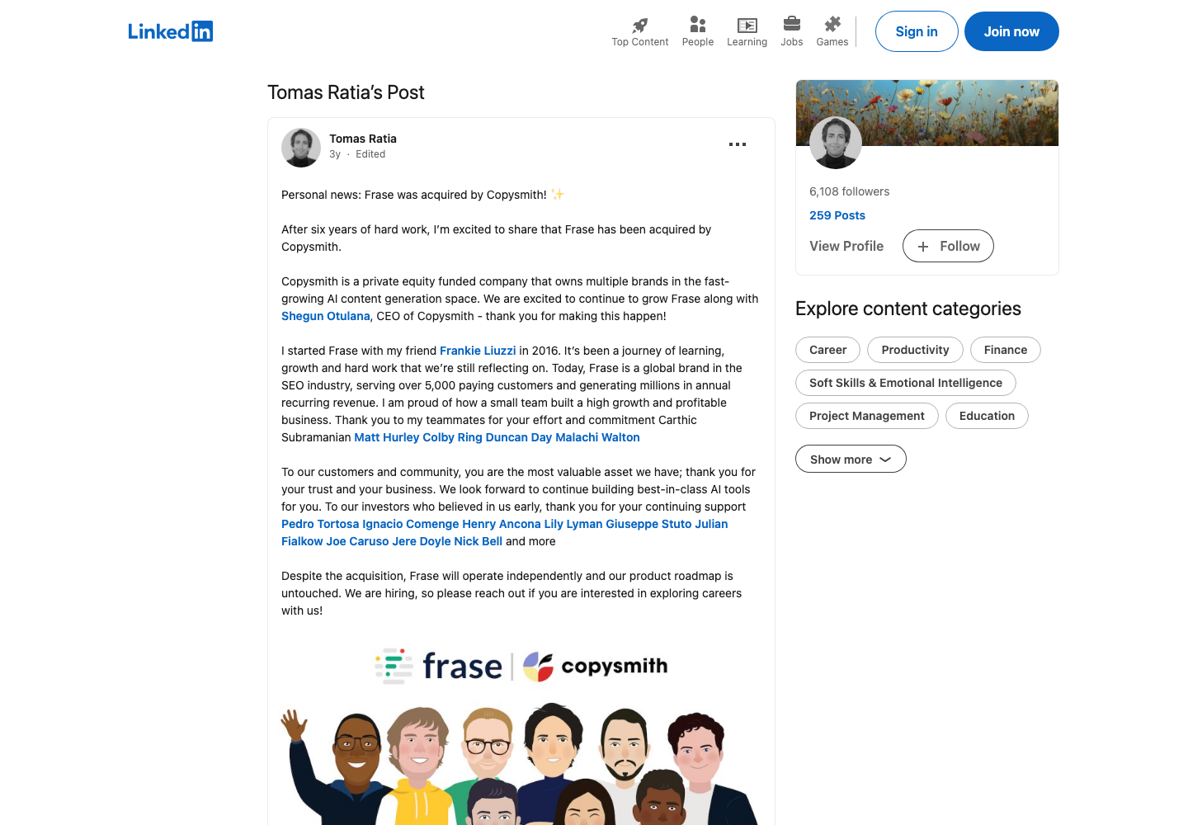The image size is (1188, 825).
Task: Click the Sign in button
Action: pyautogui.click(x=917, y=31)
